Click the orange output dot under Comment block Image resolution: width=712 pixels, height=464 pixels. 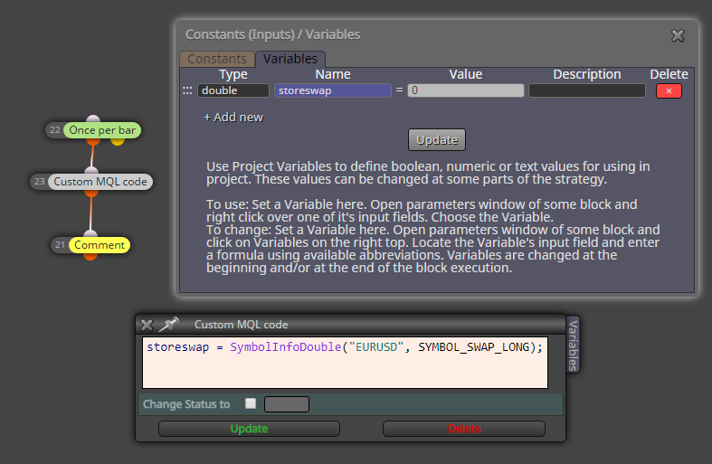[90, 257]
